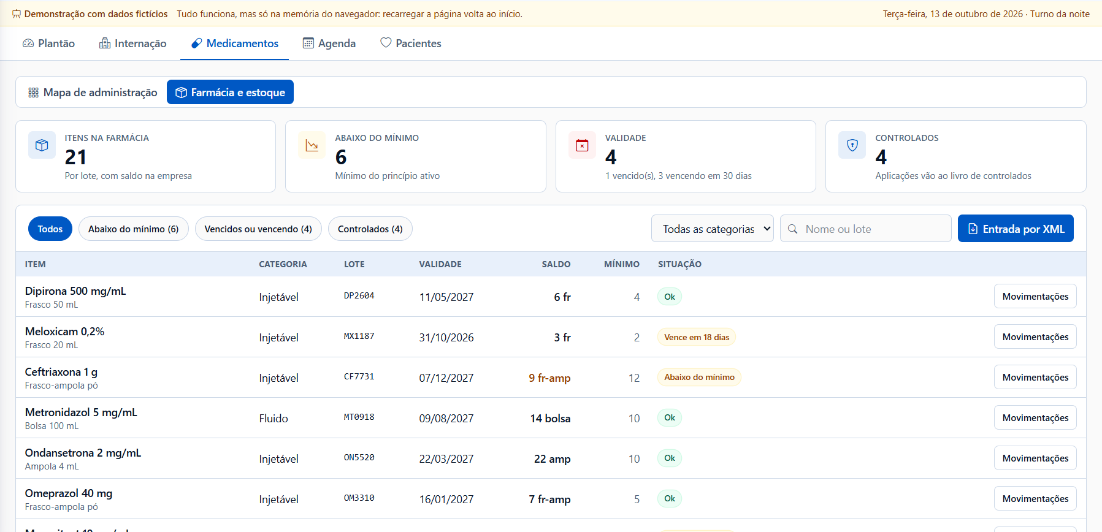Switch to Mapa de administração view

(x=93, y=92)
